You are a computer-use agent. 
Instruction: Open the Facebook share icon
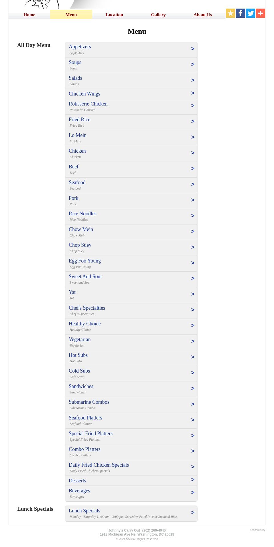(241, 13)
